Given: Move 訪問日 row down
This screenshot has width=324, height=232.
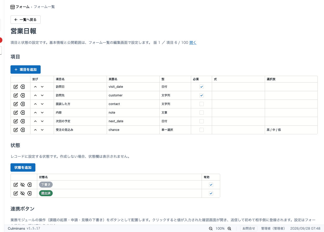Looking at the screenshot, I should pyautogui.click(x=42, y=87).
